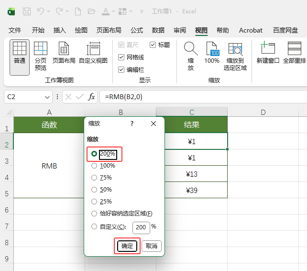Create a new blank workbook icon
This screenshot has height=271, width=307.
tap(78, 11)
